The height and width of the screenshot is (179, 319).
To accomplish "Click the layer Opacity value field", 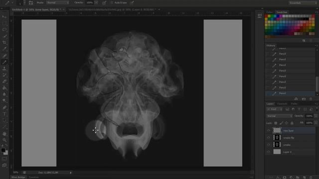I will 309,116.
